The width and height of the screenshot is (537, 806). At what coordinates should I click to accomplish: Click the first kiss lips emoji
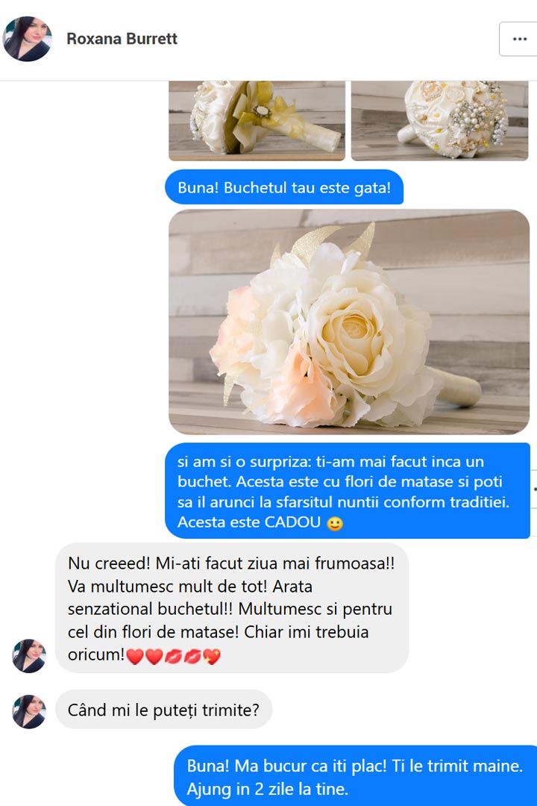click(173, 657)
